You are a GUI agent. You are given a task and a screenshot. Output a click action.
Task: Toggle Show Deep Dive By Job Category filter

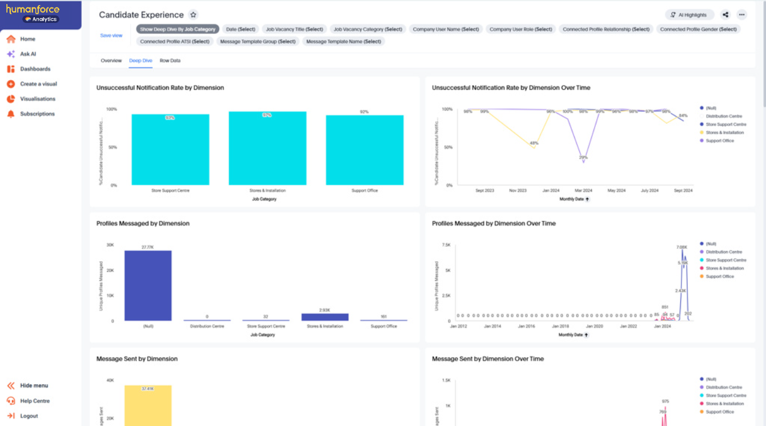coord(178,29)
